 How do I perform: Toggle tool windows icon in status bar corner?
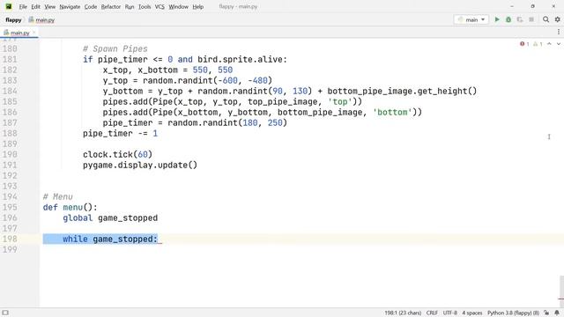(x=5, y=313)
